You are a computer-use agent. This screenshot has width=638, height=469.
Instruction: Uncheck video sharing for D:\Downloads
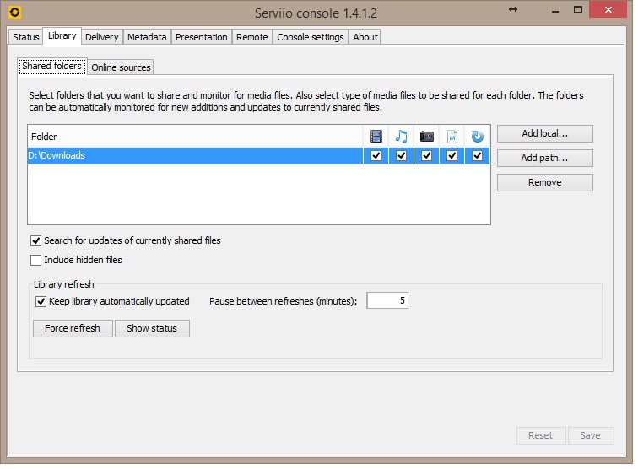[x=376, y=156]
